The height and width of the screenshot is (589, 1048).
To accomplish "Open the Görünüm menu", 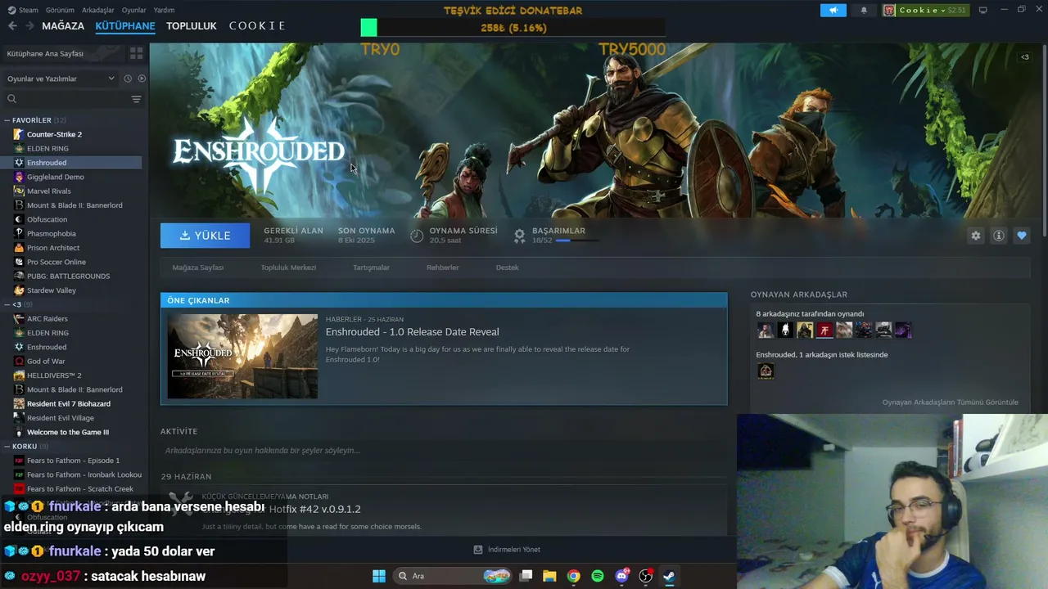I will tap(60, 10).
